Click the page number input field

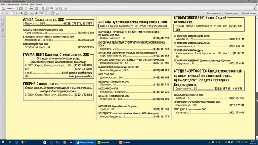coord(12,13)
